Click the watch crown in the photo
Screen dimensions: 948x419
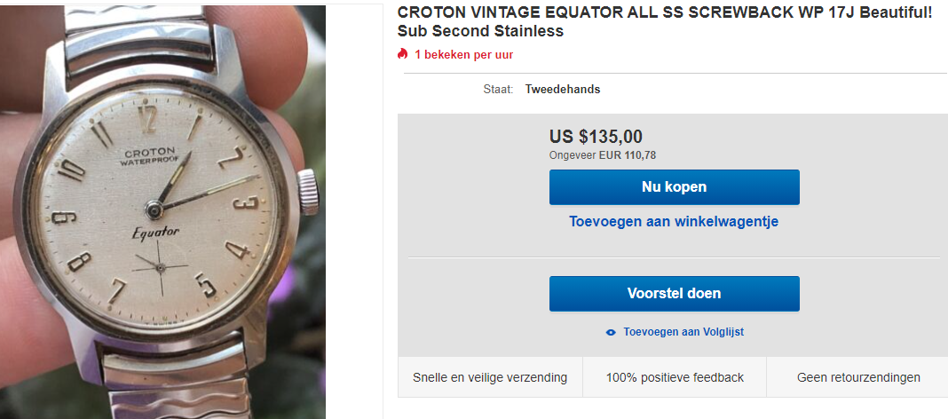coord(308,192)
